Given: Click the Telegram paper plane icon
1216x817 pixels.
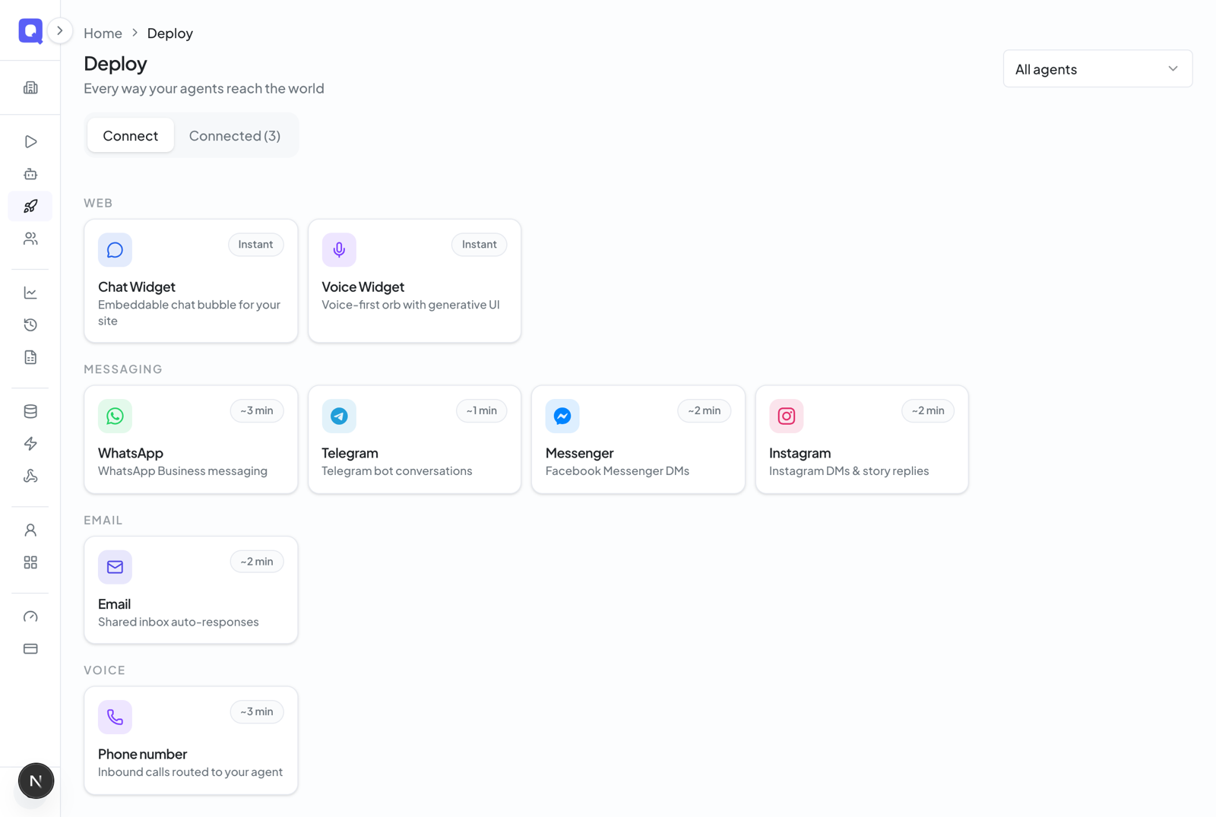Looking at the screenshot, I should (x=339, y=416).
